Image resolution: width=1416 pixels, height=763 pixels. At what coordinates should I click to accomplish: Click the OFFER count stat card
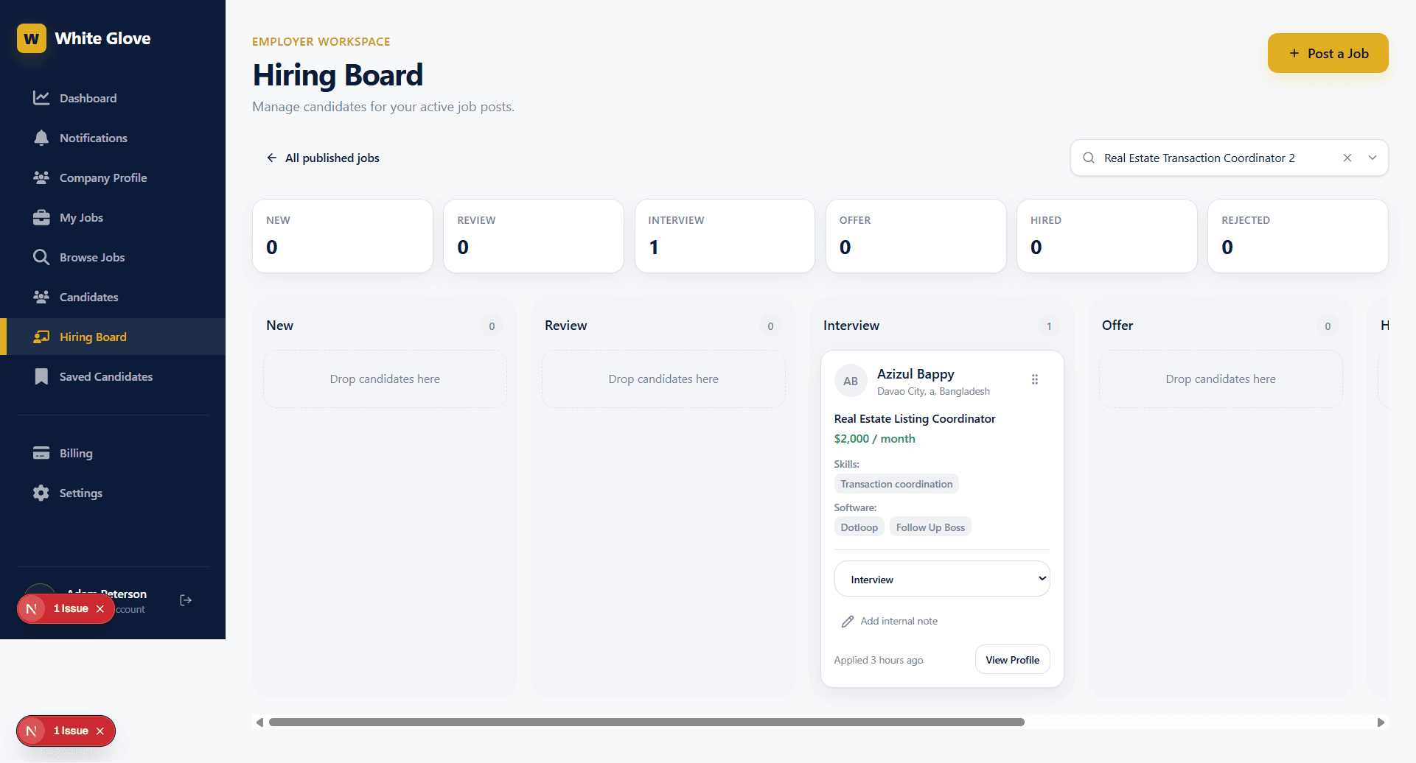click(915, 236)
